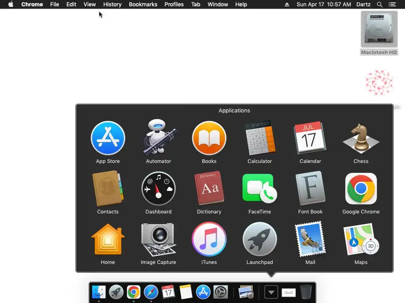Collapse the Applications stack arrow in Dock
This screenshot has width=405, height=303.
click(271, 292)
